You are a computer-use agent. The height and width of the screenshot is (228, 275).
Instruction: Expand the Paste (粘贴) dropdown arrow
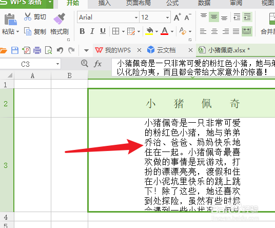click(18, 32)
